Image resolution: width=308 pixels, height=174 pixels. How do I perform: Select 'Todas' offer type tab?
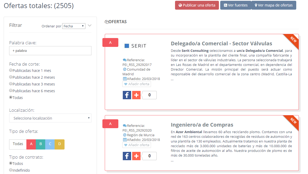(18, 144)
